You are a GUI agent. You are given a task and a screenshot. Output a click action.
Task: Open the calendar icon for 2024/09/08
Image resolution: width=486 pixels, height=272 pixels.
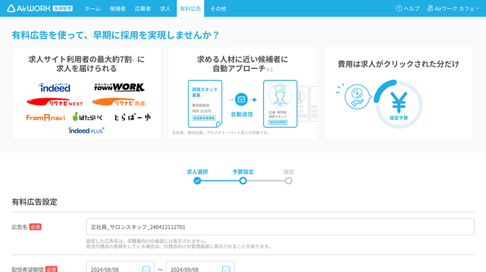[226, 269]
